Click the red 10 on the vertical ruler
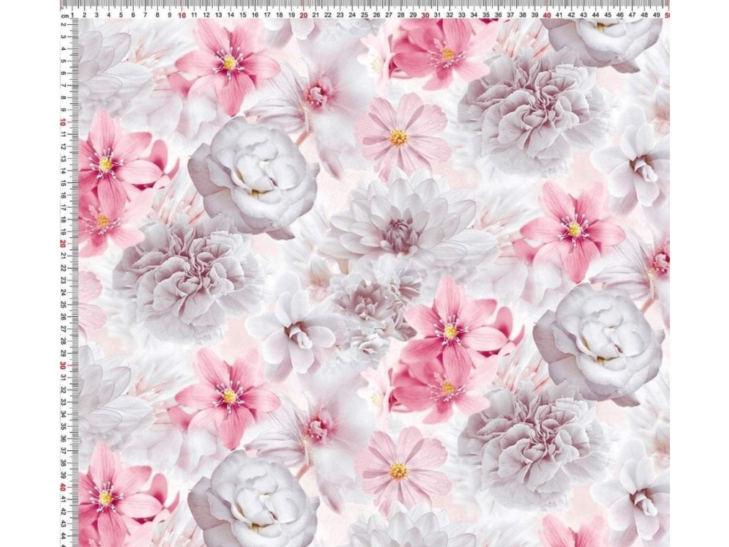Image resolution: width=729 pixels, height=547 pixels. pos(63,122)
